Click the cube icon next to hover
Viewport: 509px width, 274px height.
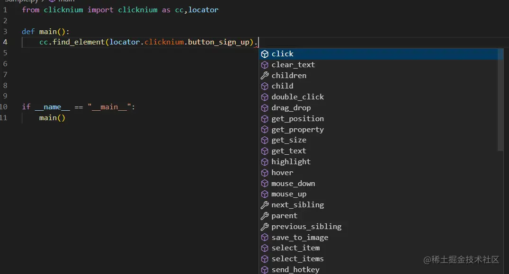point(264,172)
